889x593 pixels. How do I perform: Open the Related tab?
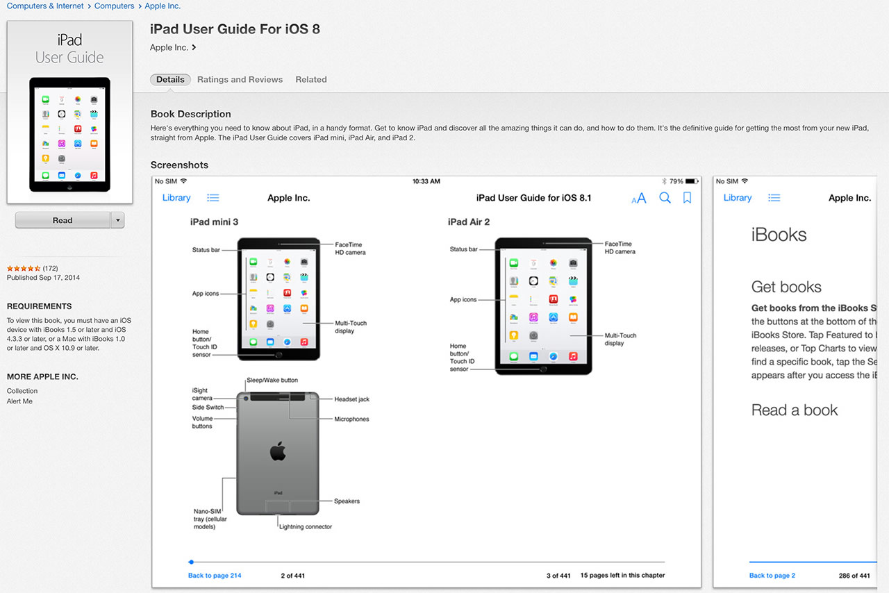coord(310,80)
